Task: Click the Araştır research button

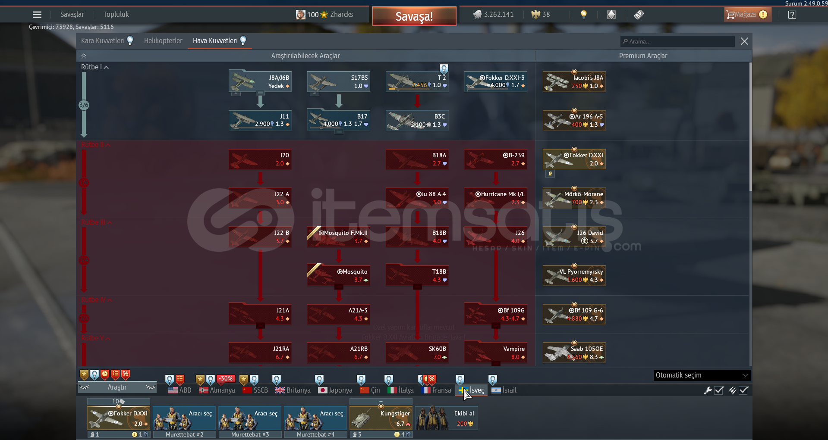Action: coord(117,387)
